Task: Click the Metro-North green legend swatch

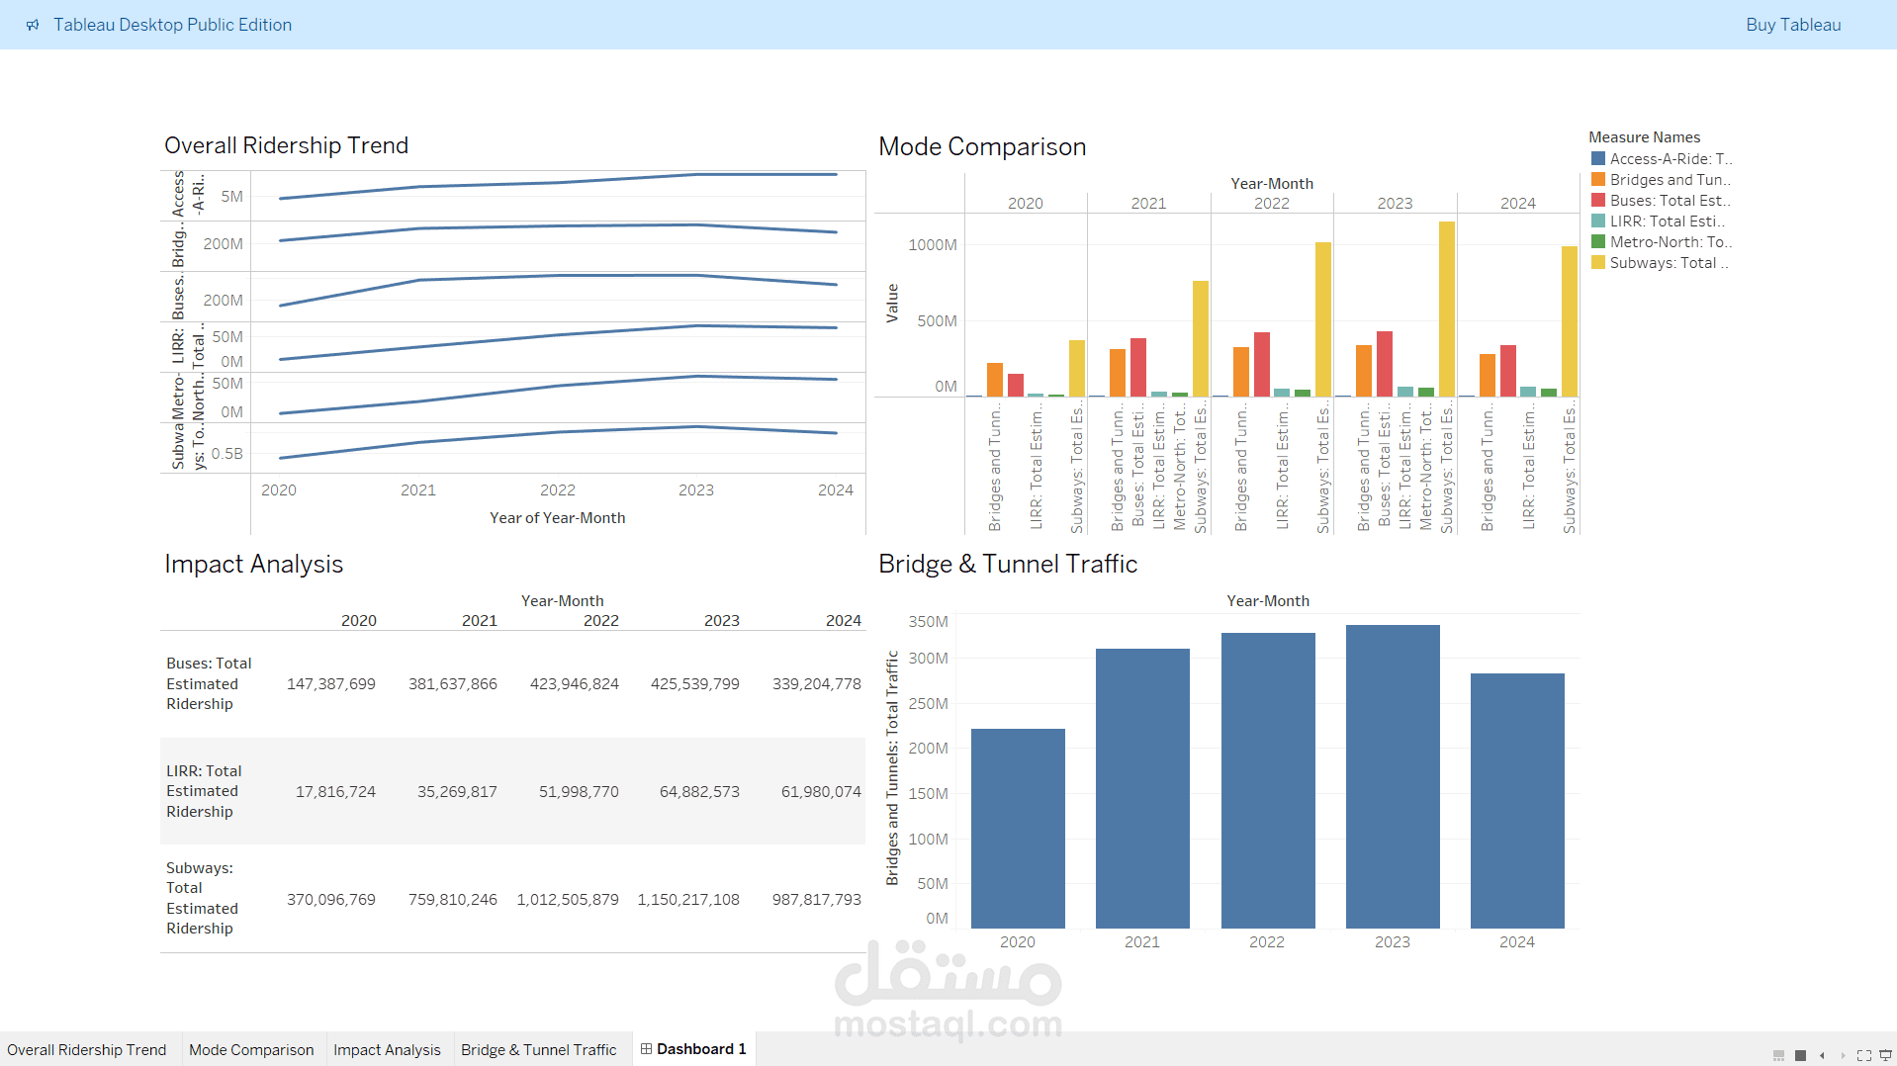Action: click(1598, 241)
